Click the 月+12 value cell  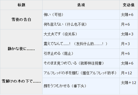[x=126, y=73]
